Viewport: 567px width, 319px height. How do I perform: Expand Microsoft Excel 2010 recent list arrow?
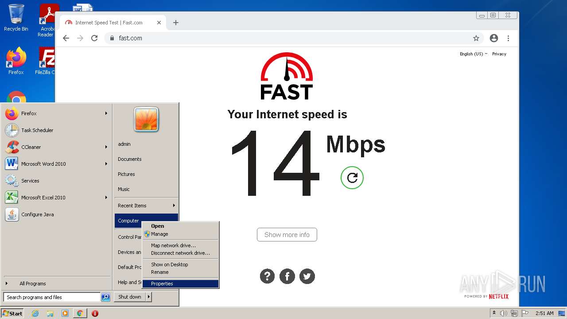pyautogui.click(x=106, y=198)
